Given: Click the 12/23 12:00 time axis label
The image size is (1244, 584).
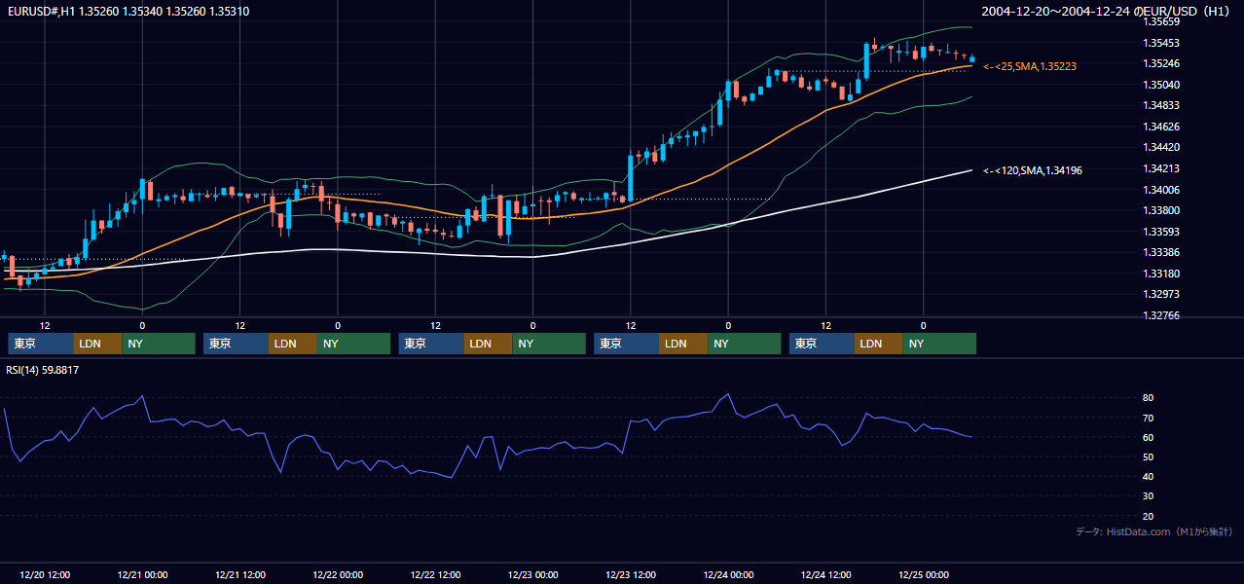Looking at the screenshot, I should pyautogui.click(x=631, y=574).
